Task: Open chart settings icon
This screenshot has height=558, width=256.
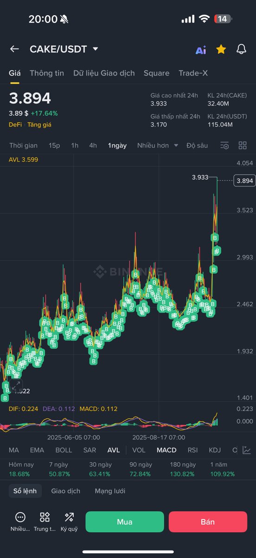Action: click(x=224, y=146)
